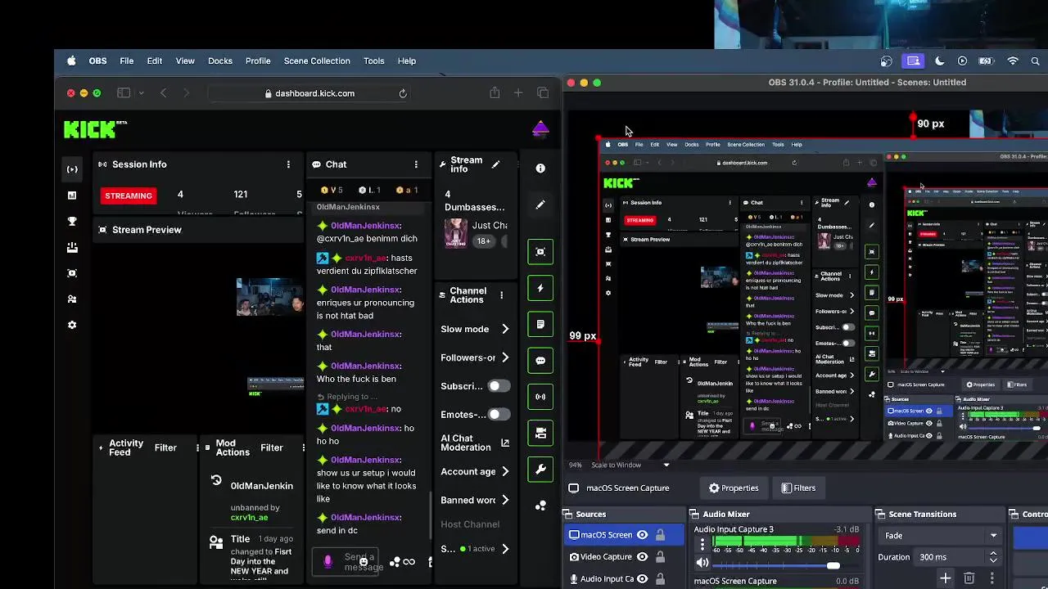Open the File menu

(127, 61)
